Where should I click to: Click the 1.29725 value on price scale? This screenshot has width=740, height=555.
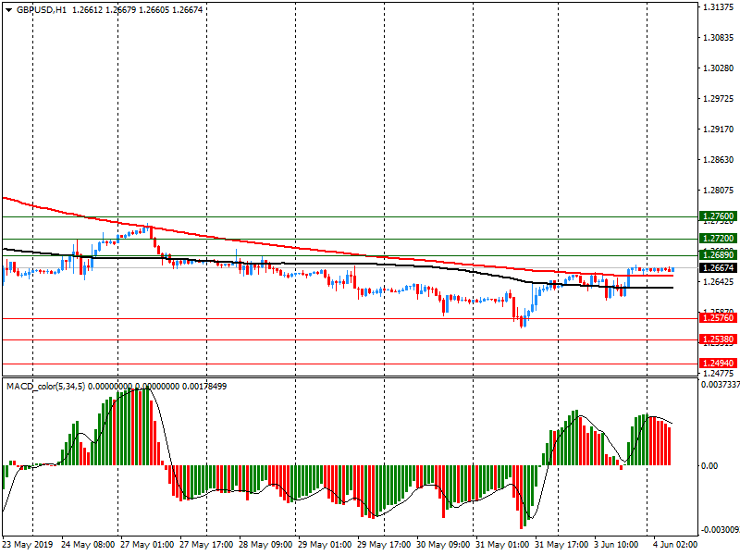(718, 99)
